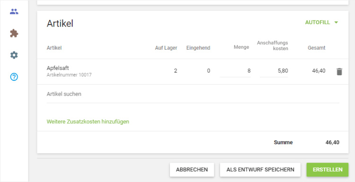Click the Gesamt column header

317,48
